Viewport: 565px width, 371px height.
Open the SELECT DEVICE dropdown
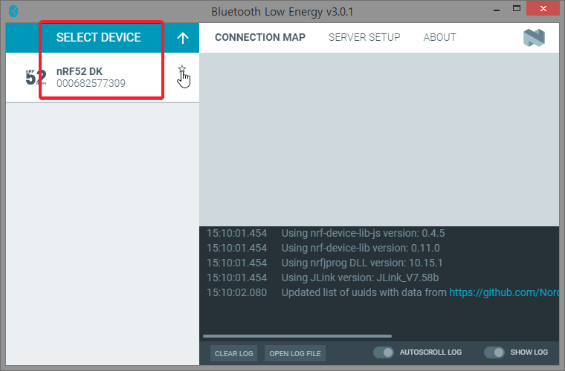pos(98,37)
